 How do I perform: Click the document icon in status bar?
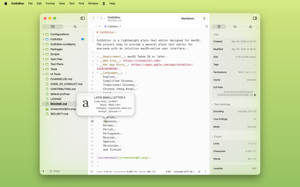(x=91, y=172)
